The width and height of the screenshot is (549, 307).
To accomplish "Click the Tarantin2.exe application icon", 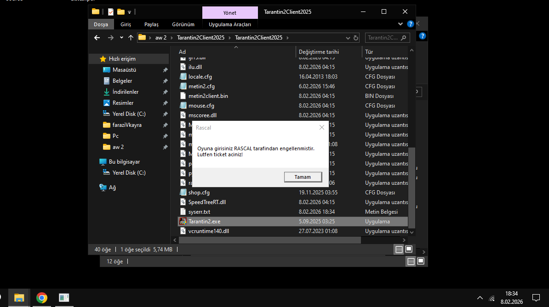I will tap(183, 222).
